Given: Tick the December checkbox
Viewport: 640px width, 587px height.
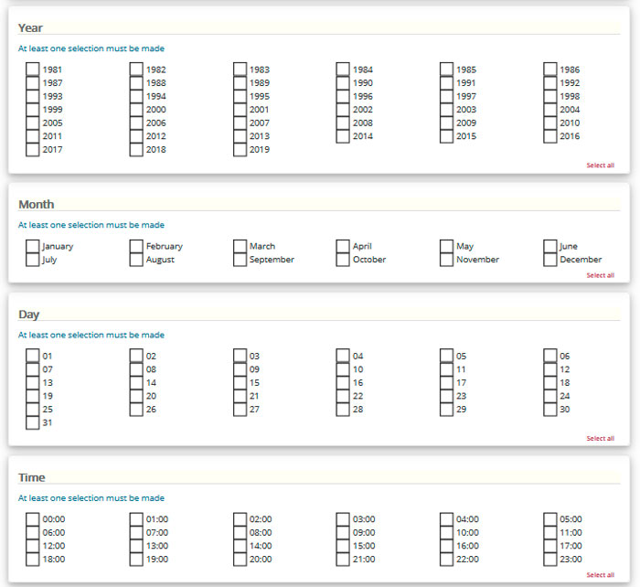Looking at the screenshot, I should click(549, 260).
